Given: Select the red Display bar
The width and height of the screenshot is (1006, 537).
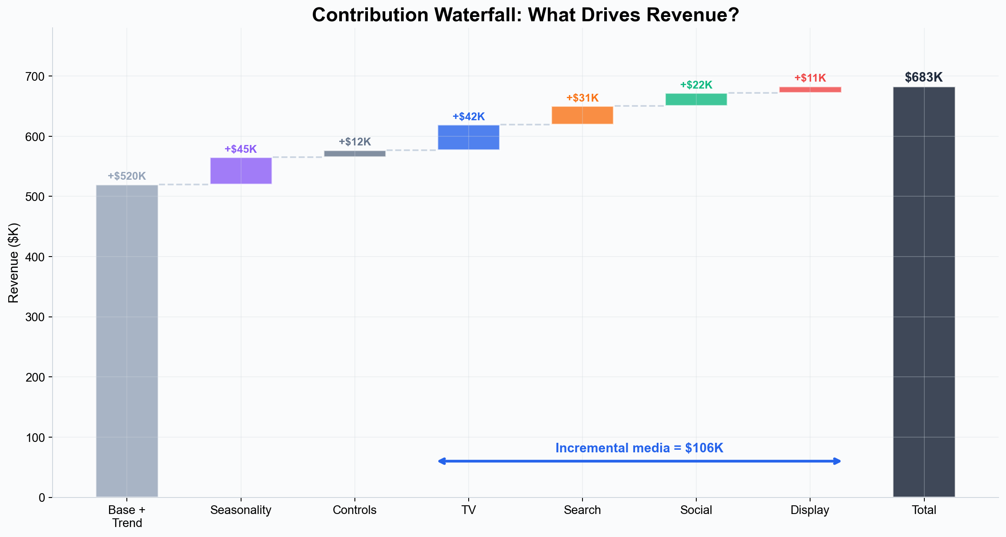Looking at the screenshot, I should (810, 89).
